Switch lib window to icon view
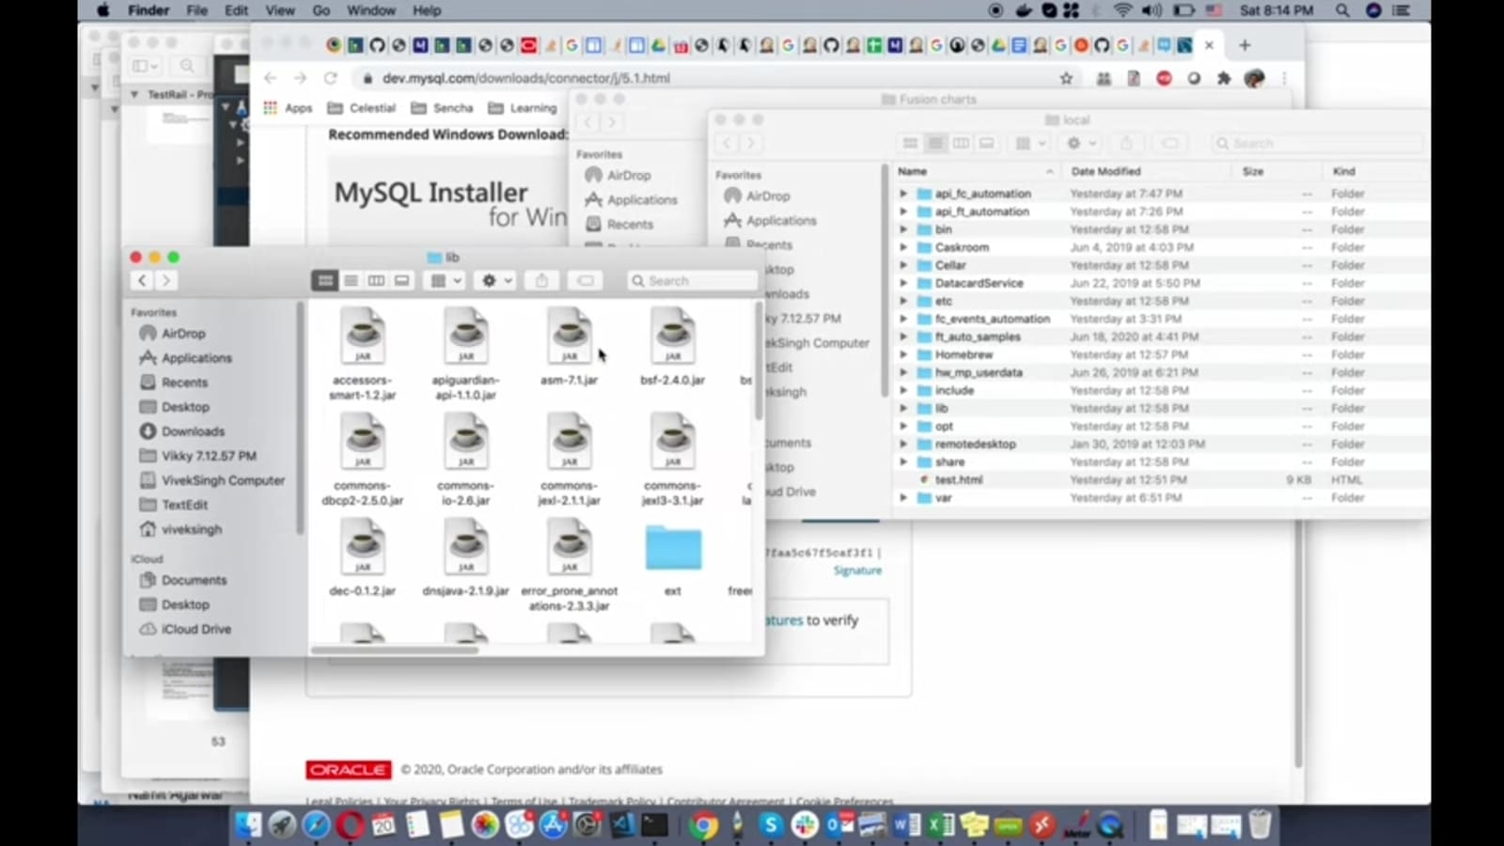This screenshot has width=1504, height=846. (325, 280)
